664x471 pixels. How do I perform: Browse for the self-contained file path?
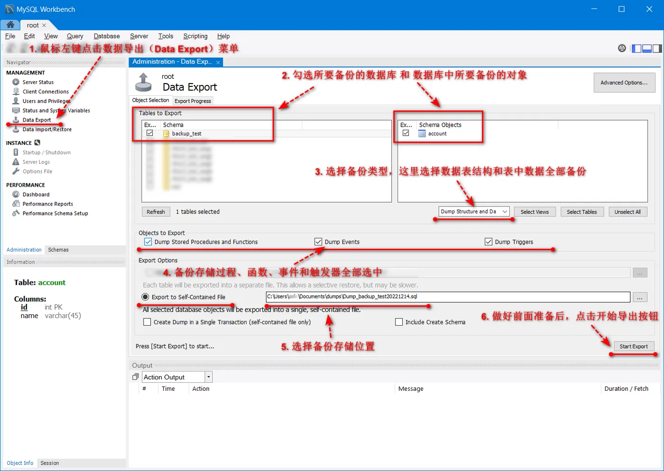pos(640,297)
